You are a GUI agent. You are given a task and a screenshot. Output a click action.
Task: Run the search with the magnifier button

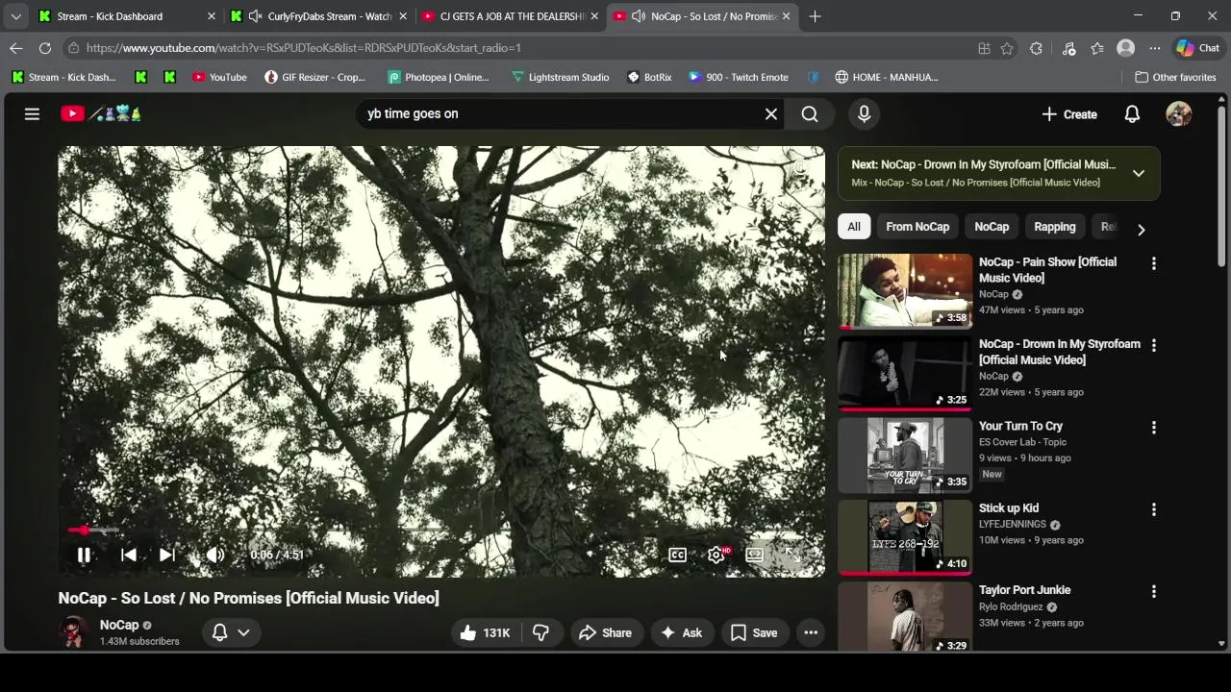click(x=810, y=113)
